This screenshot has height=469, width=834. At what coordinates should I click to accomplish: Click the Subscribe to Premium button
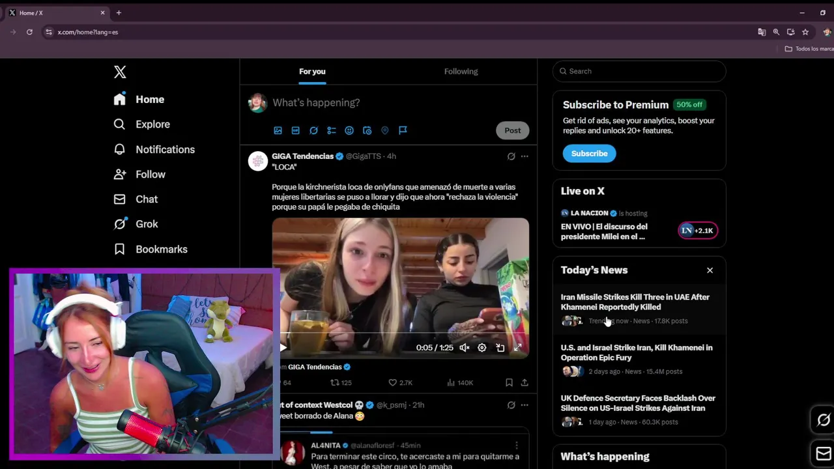point(589,154)
